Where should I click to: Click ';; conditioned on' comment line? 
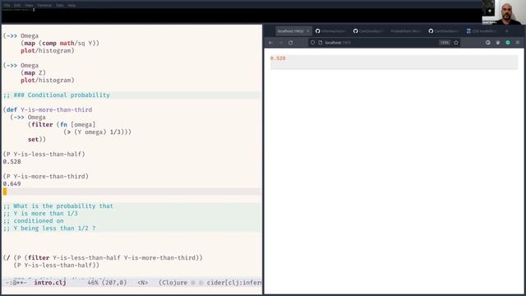pos(33,221)
